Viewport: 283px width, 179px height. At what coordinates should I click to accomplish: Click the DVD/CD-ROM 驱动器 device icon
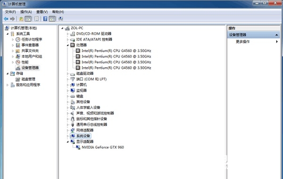pos(73,34)
